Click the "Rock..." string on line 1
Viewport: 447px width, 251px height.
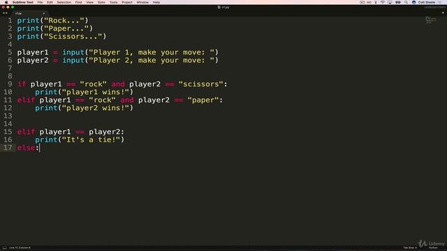[64, 20]
